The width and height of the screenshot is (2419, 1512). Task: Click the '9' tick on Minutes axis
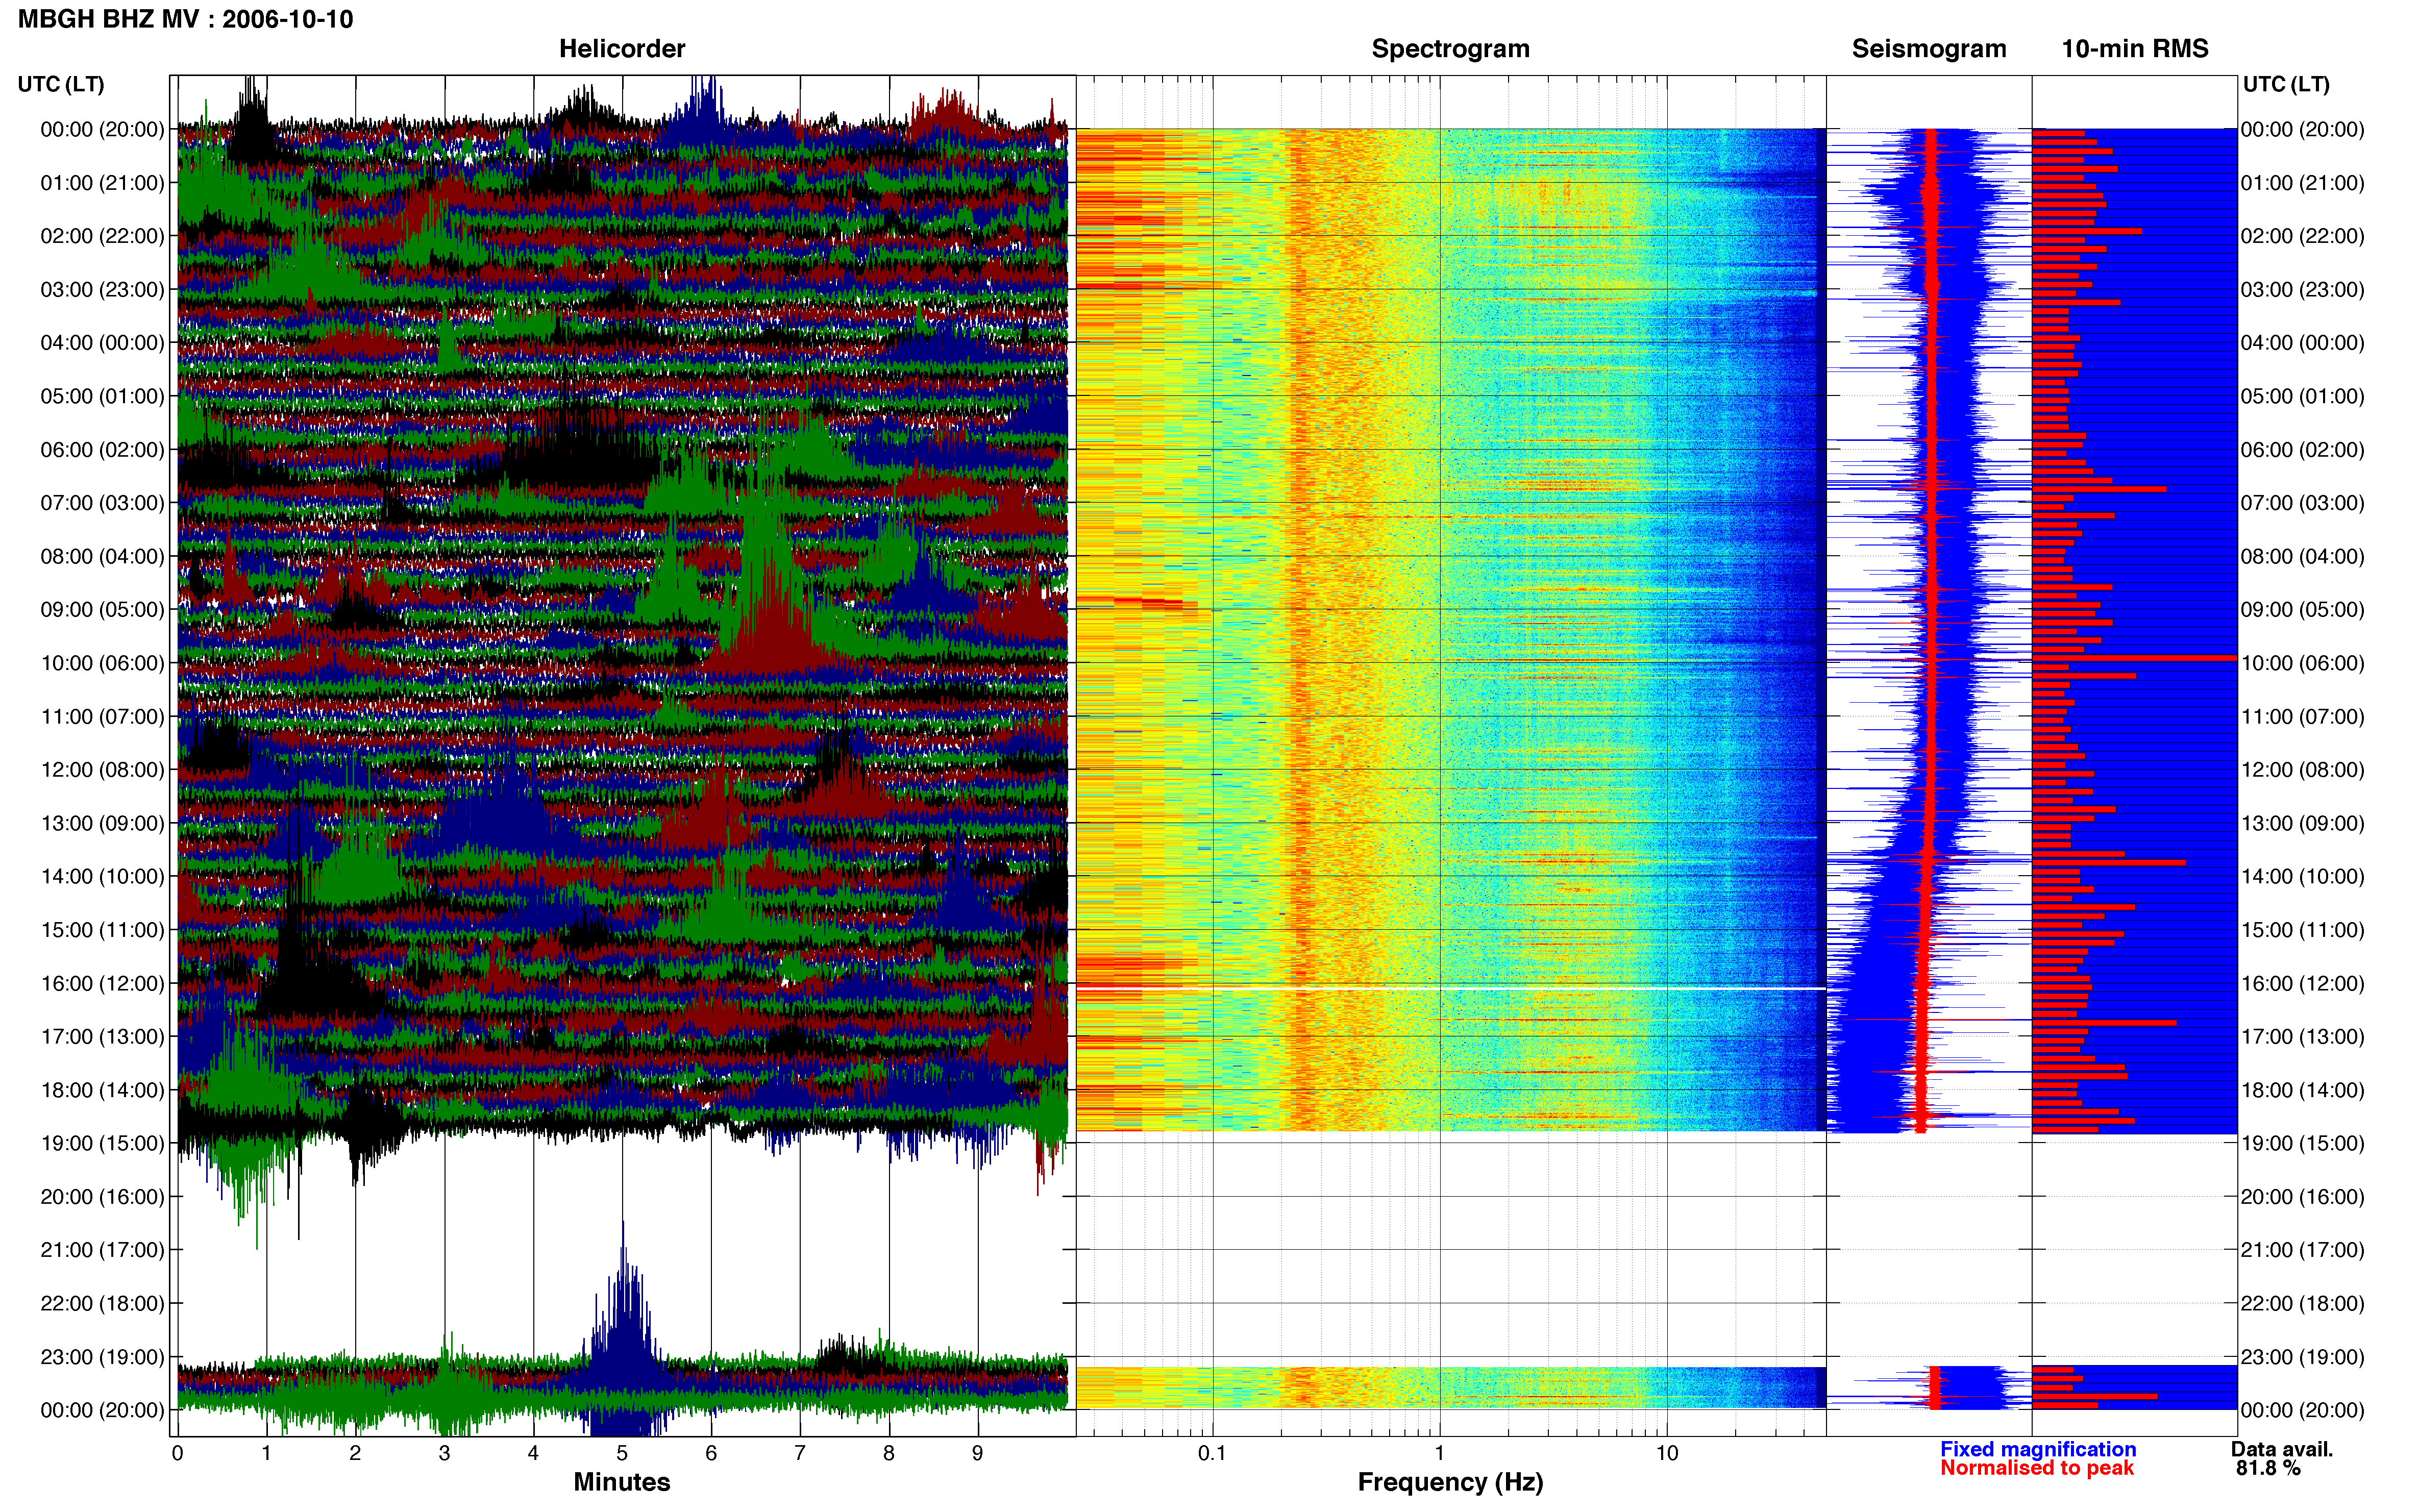978,1453
